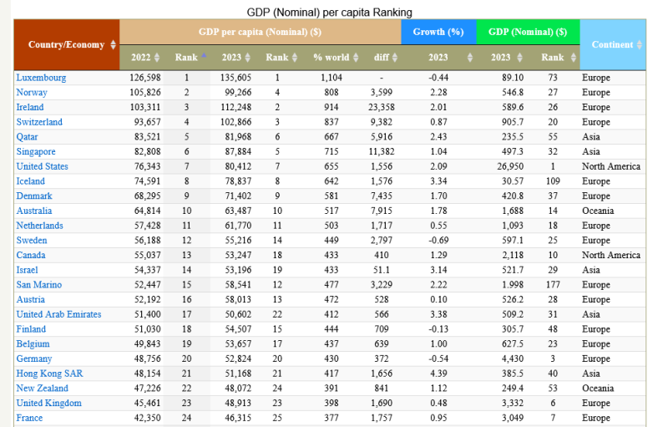668x427 pixels.
Task: Click sort arrow beside 2022 Rank header
Action: click(204, 55)
